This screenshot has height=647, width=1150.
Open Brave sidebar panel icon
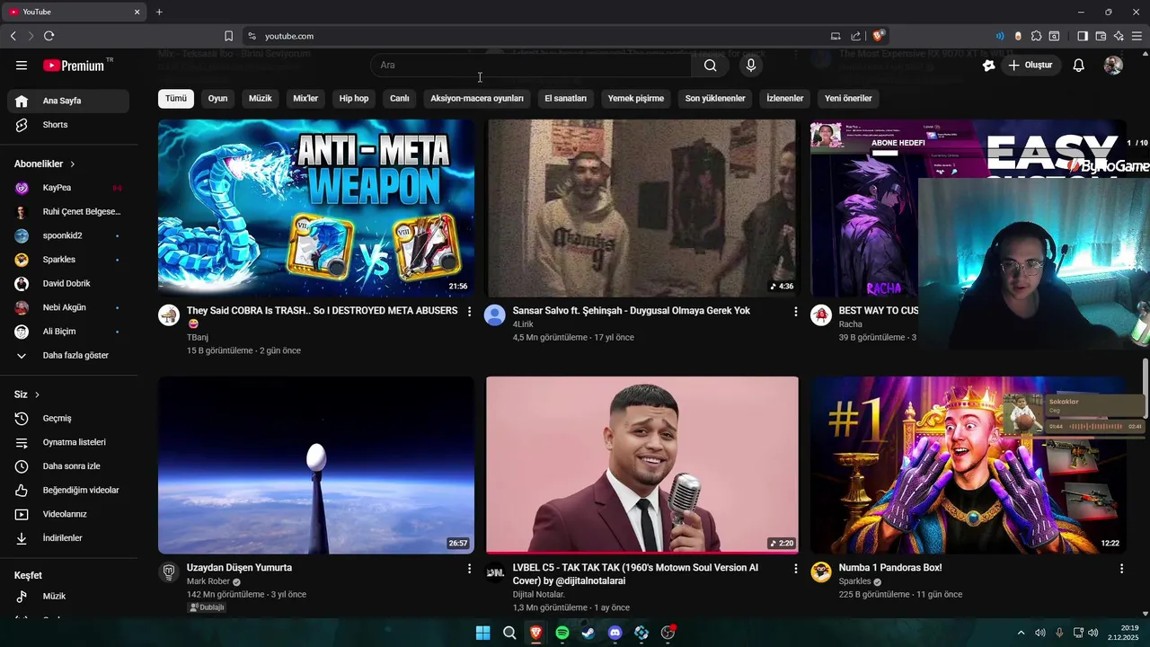point(1082,36)
